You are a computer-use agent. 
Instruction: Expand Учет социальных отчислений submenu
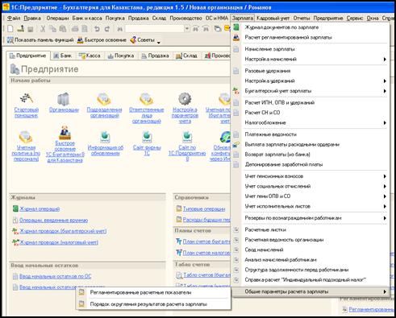[385, 186]
